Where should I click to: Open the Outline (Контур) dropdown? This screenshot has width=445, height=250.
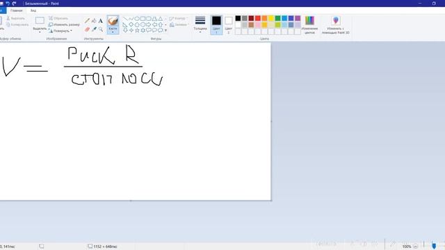coord(179,19)
